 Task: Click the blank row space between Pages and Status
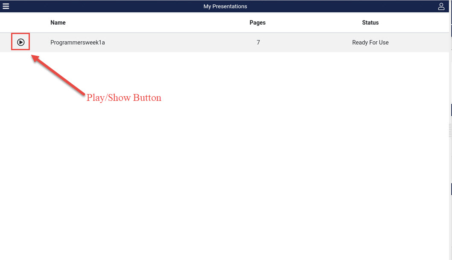[312, 43]
